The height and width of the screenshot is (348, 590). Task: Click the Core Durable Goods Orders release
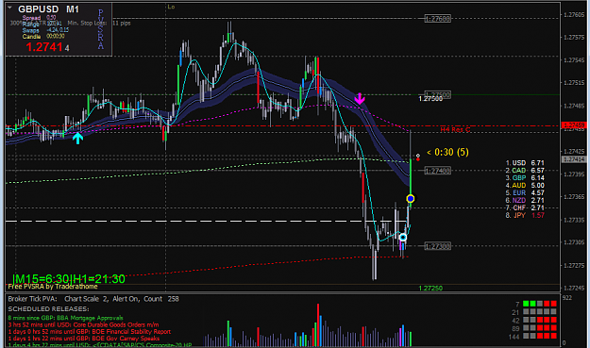(83, 324)
